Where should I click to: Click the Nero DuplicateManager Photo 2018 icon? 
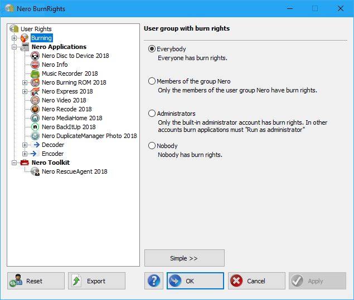coord(35,136)
